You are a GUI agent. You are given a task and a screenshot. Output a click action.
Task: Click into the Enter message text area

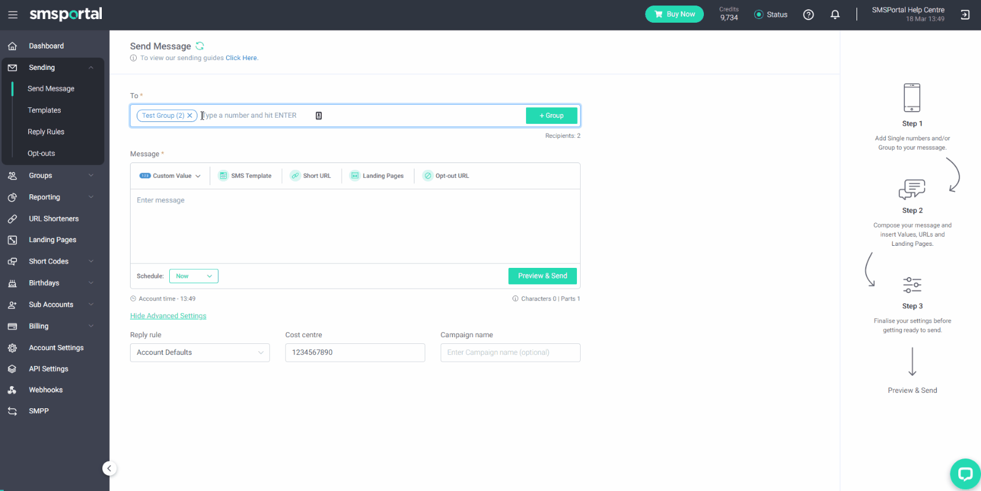pos(355,226)
